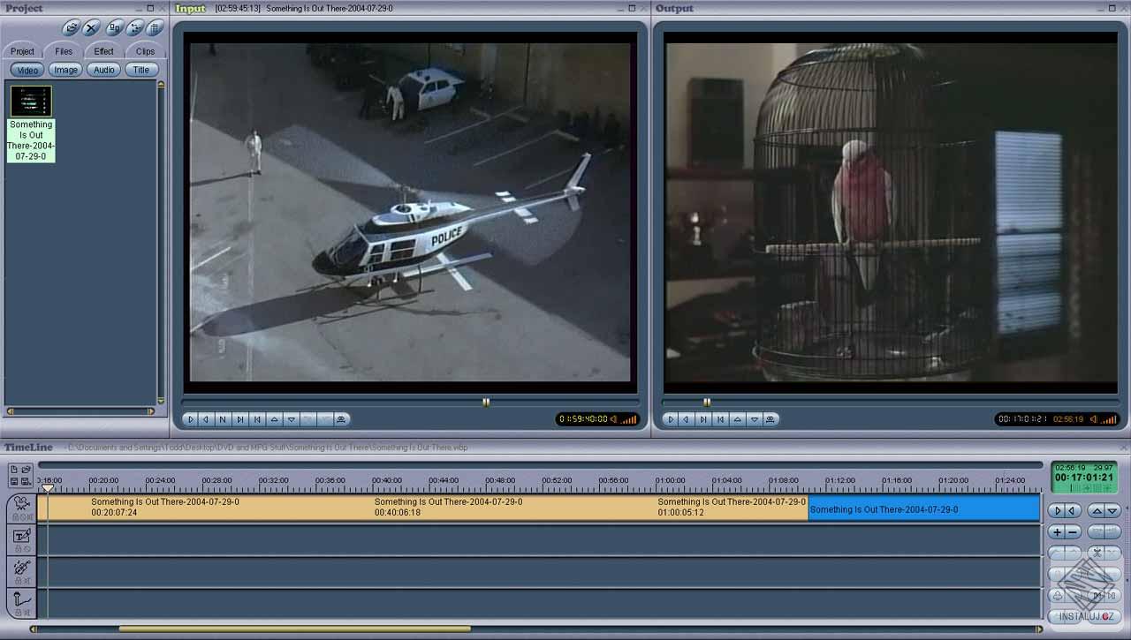This screenshot has height=640, width=1131.
Task: Click the X delete icon in Project panel
Action: click(x=92, y=28)
